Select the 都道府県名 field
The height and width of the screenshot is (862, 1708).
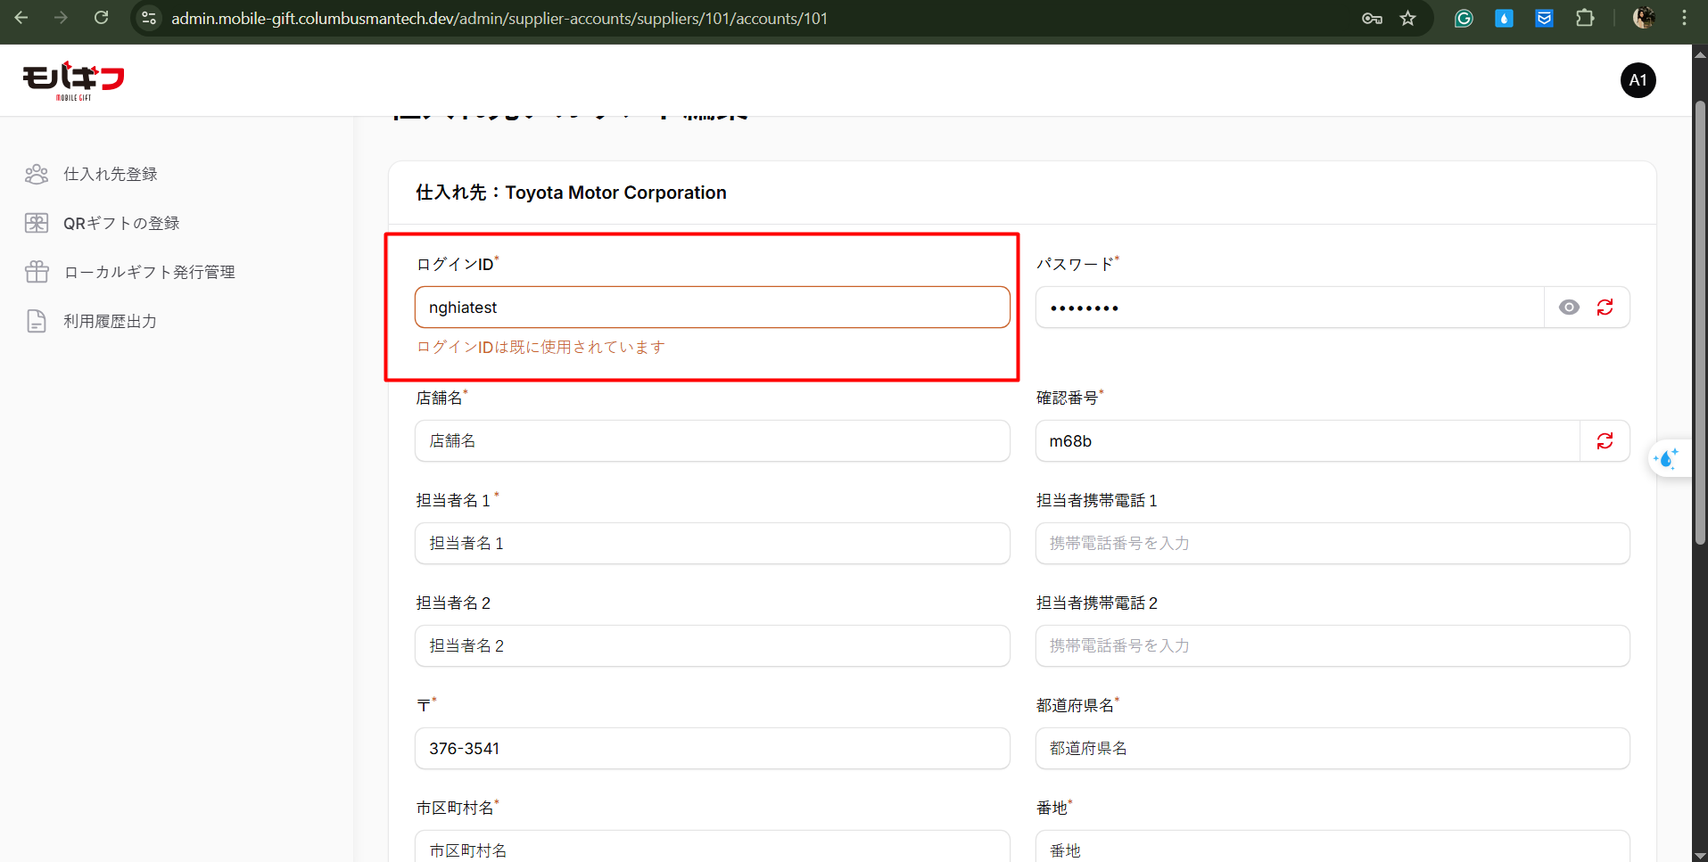(1332, 749)
